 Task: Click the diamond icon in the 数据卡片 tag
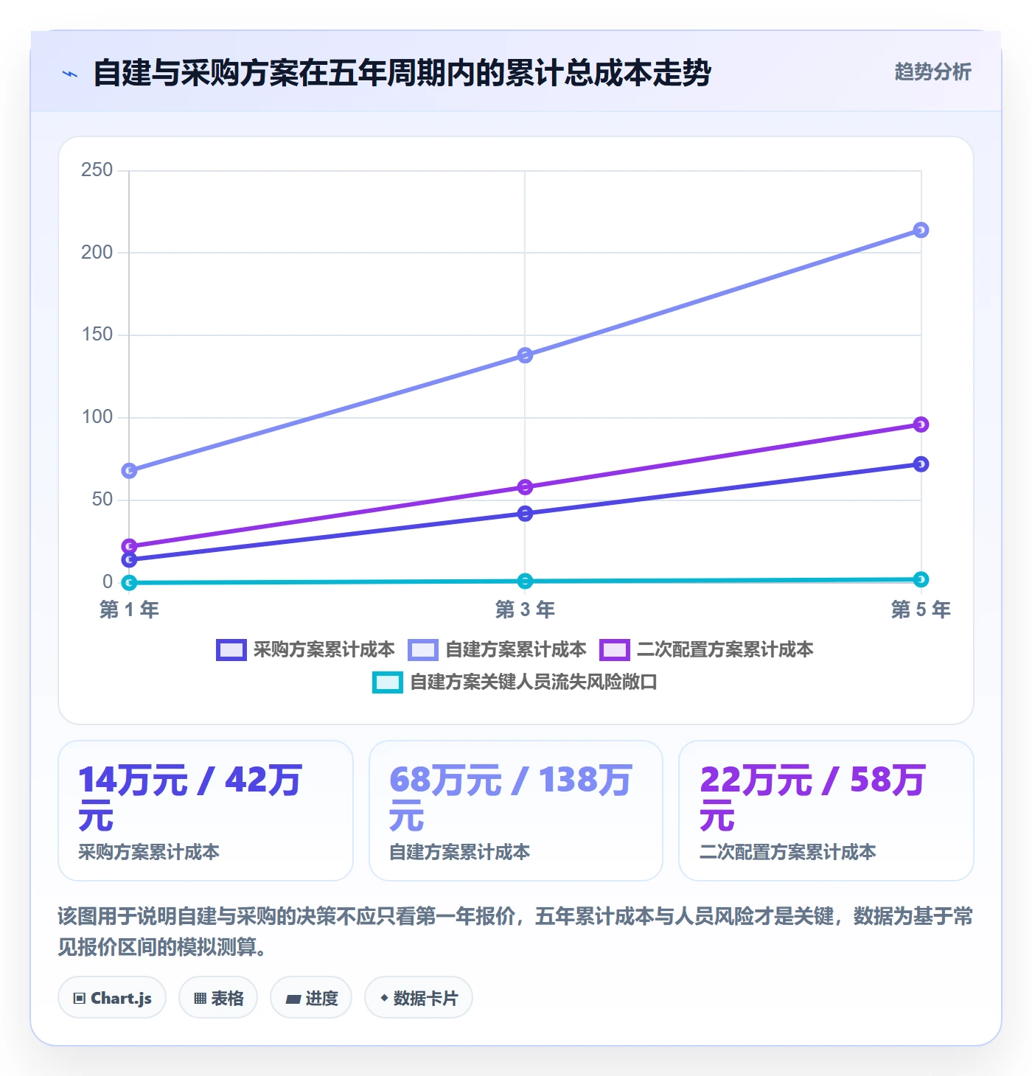[x=384, y=998]
